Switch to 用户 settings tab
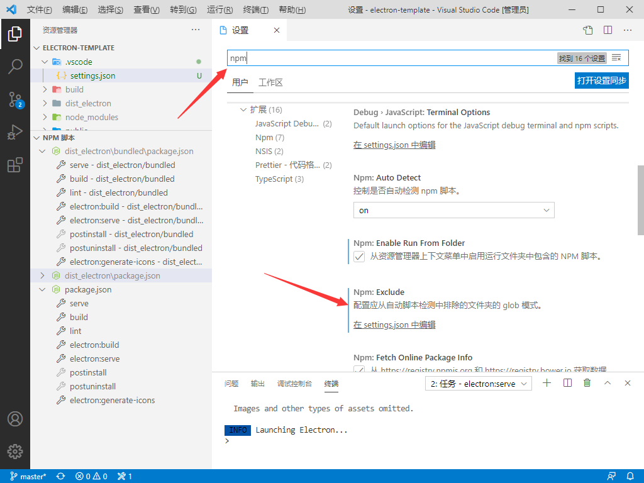The image size is (644, 483). (240, 82)
